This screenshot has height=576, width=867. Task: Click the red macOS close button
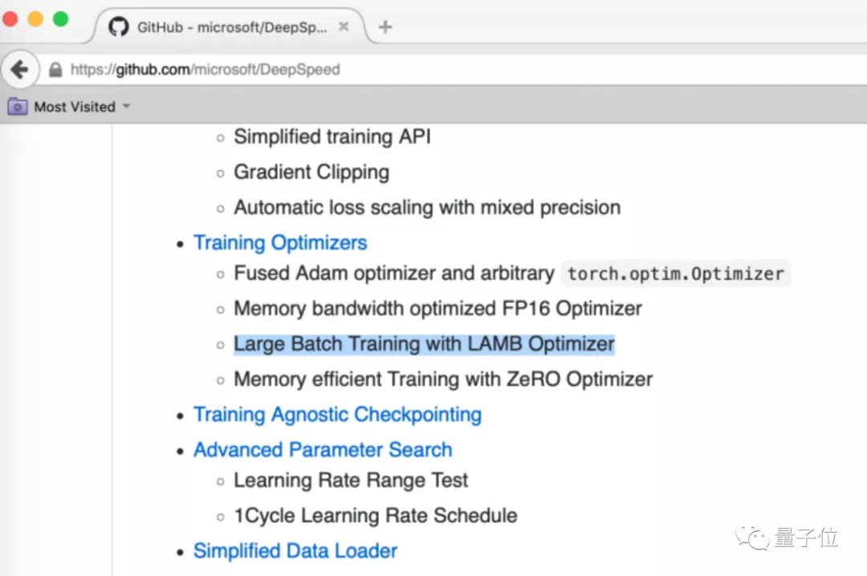pos(10,19)
